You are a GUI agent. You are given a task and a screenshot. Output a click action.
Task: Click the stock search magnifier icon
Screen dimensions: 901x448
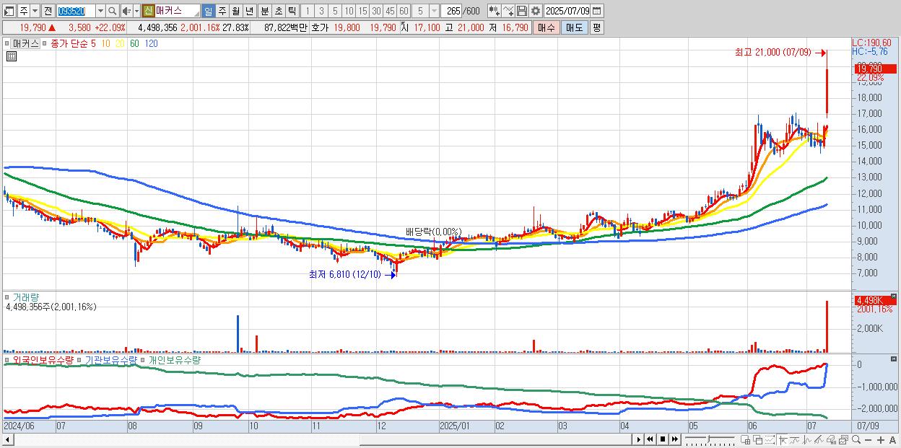(112, 11)
